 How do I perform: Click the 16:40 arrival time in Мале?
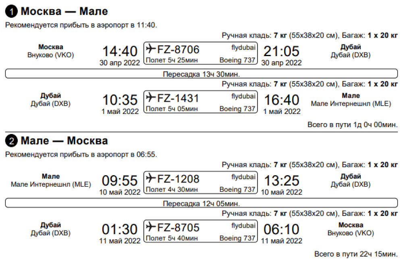(x=282, y=100)
